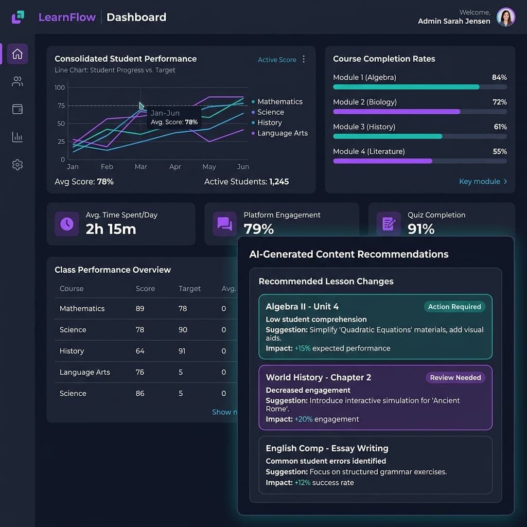The height and width of the screenshot is (527, 527).
Task: Click the 79% Platform Engagement value
Action: coord(259,229)
